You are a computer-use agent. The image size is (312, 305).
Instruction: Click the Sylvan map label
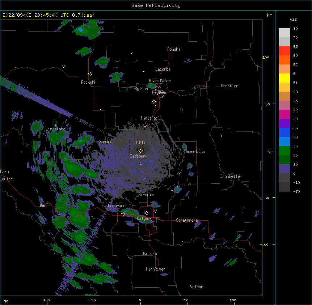coord(141,89)
